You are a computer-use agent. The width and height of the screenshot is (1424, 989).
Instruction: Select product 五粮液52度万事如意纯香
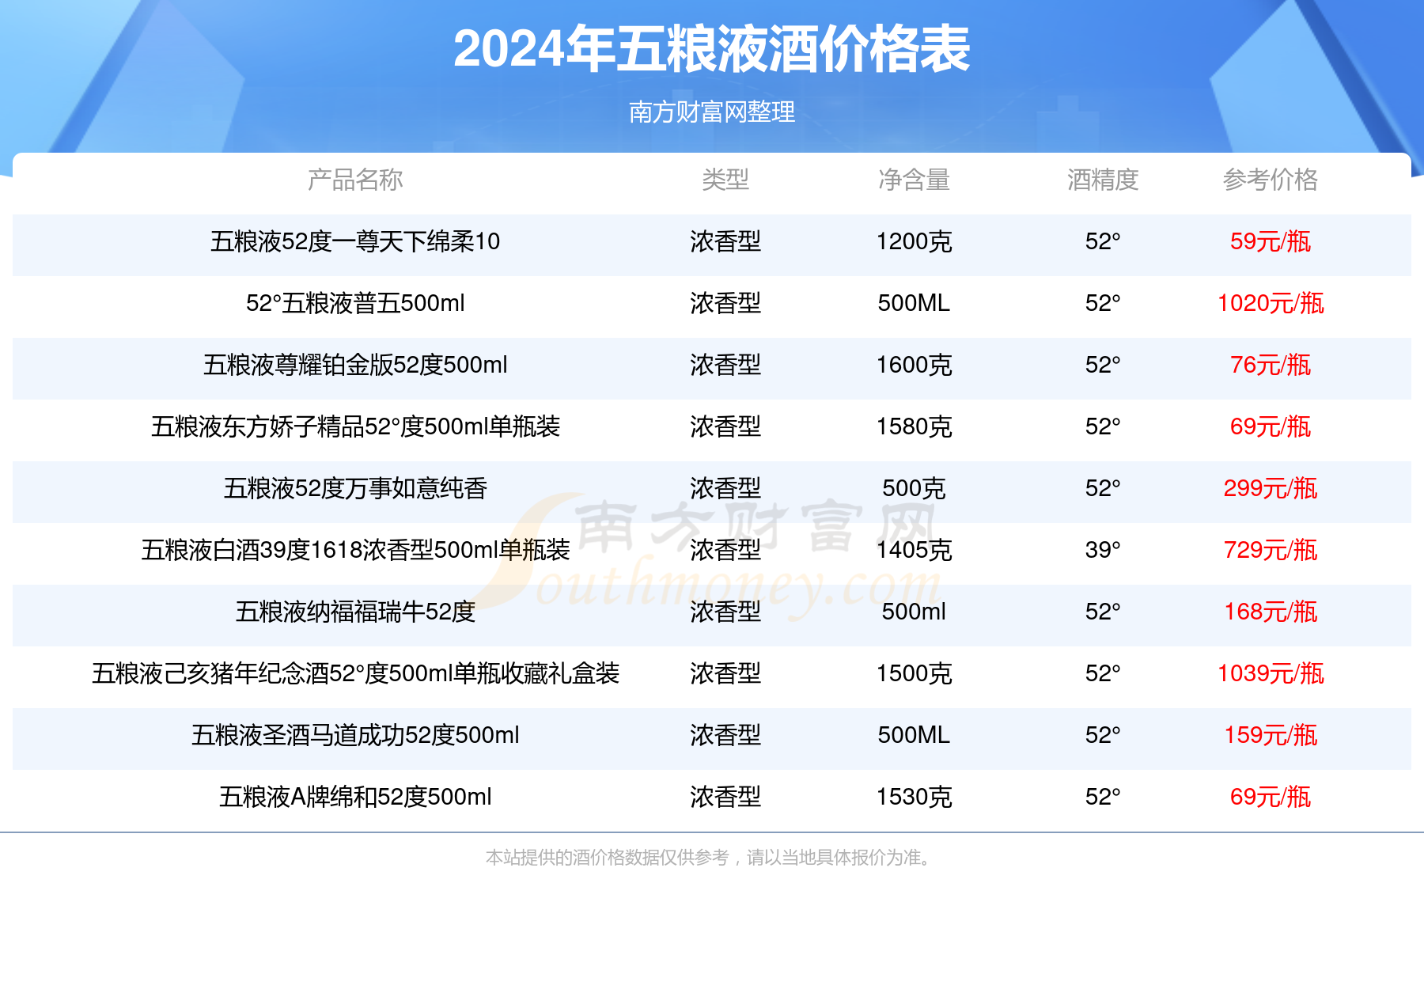click(x=355, y=488)
